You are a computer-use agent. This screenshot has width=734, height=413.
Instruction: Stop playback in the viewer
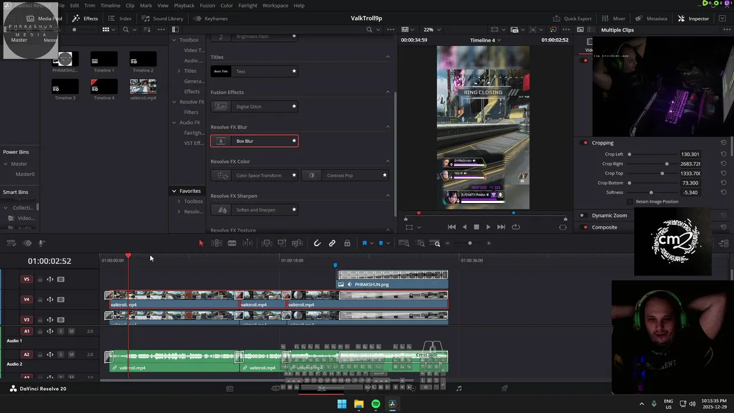476,227
